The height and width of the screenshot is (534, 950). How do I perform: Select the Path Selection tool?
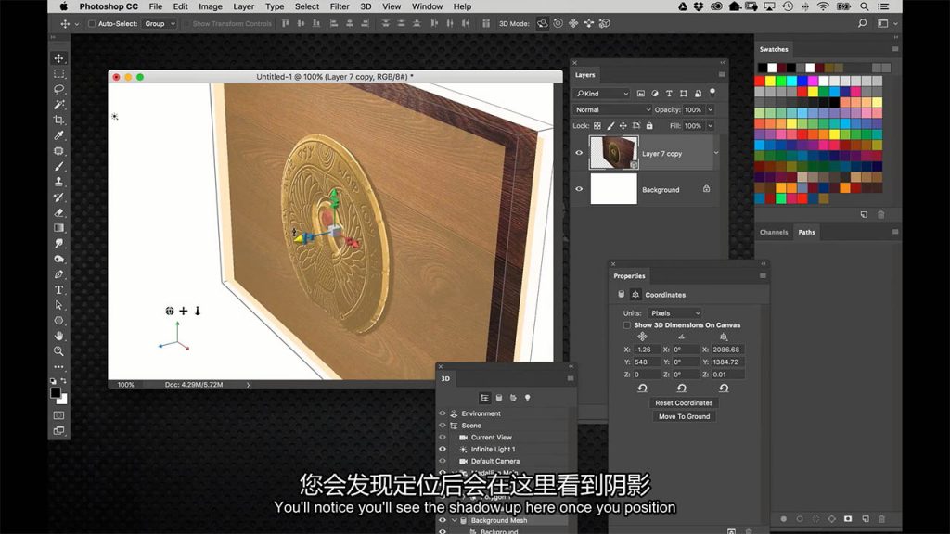click(x=58, y=305)
